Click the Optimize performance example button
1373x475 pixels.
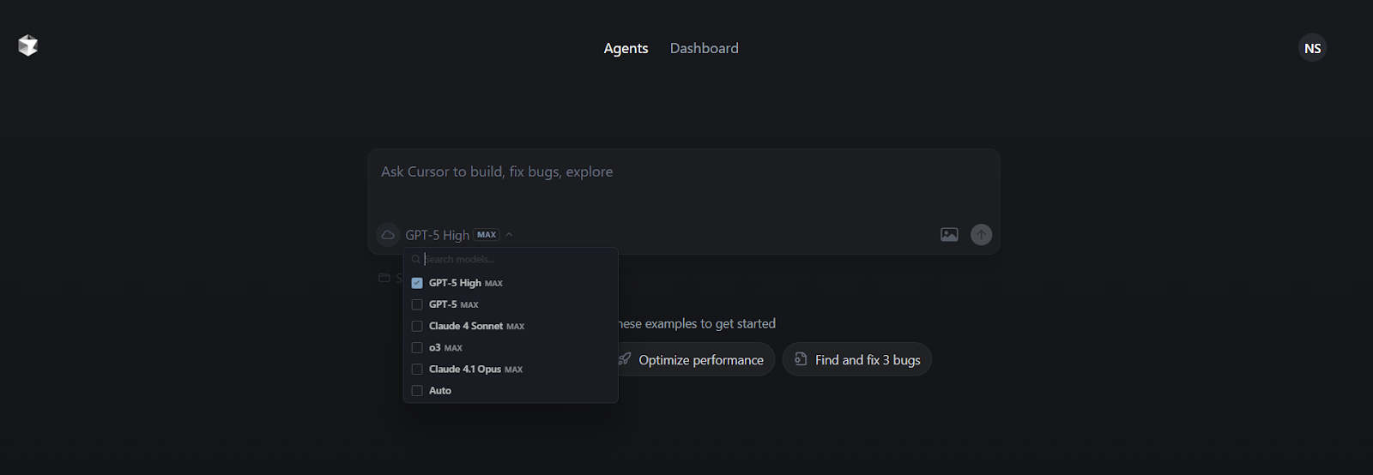[x=691, y=359]
